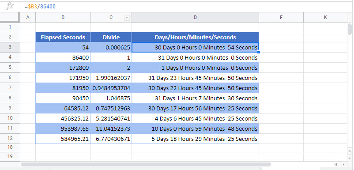354x170 pixels.
Task: Click horizontal scrollbar right arrow
Action: (x=343, y=164)
